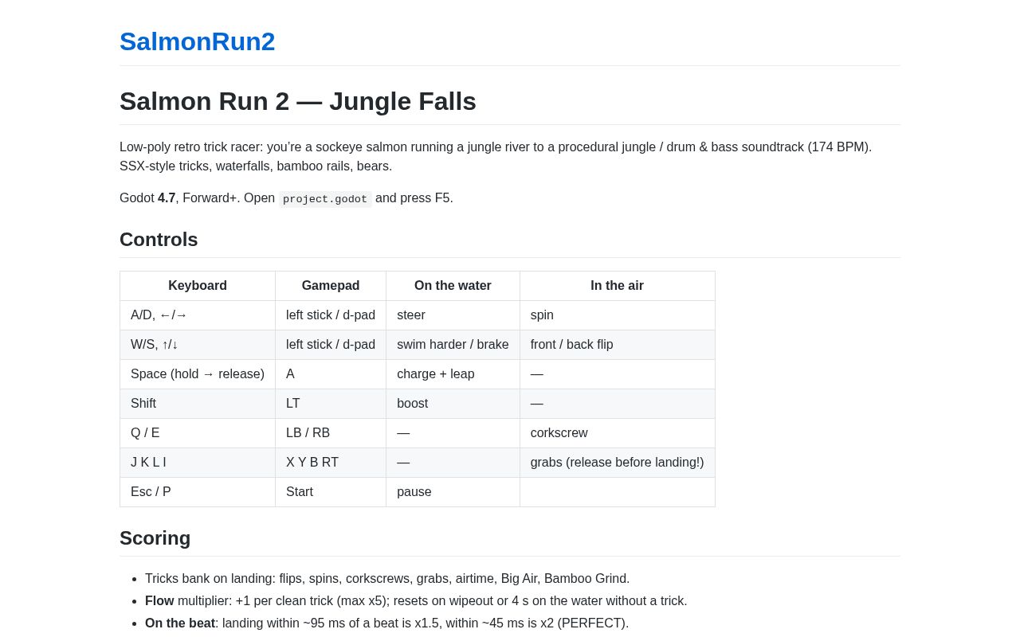This screenshot has height=637, width=1020.
Task: Click the corkscrew cell
Action: pos(618,433)
